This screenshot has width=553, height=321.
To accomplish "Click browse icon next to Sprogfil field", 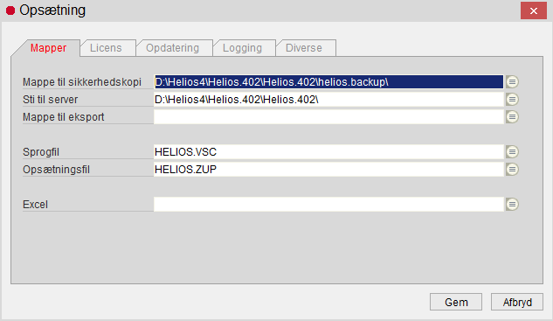I will click(x=512, y=152).
